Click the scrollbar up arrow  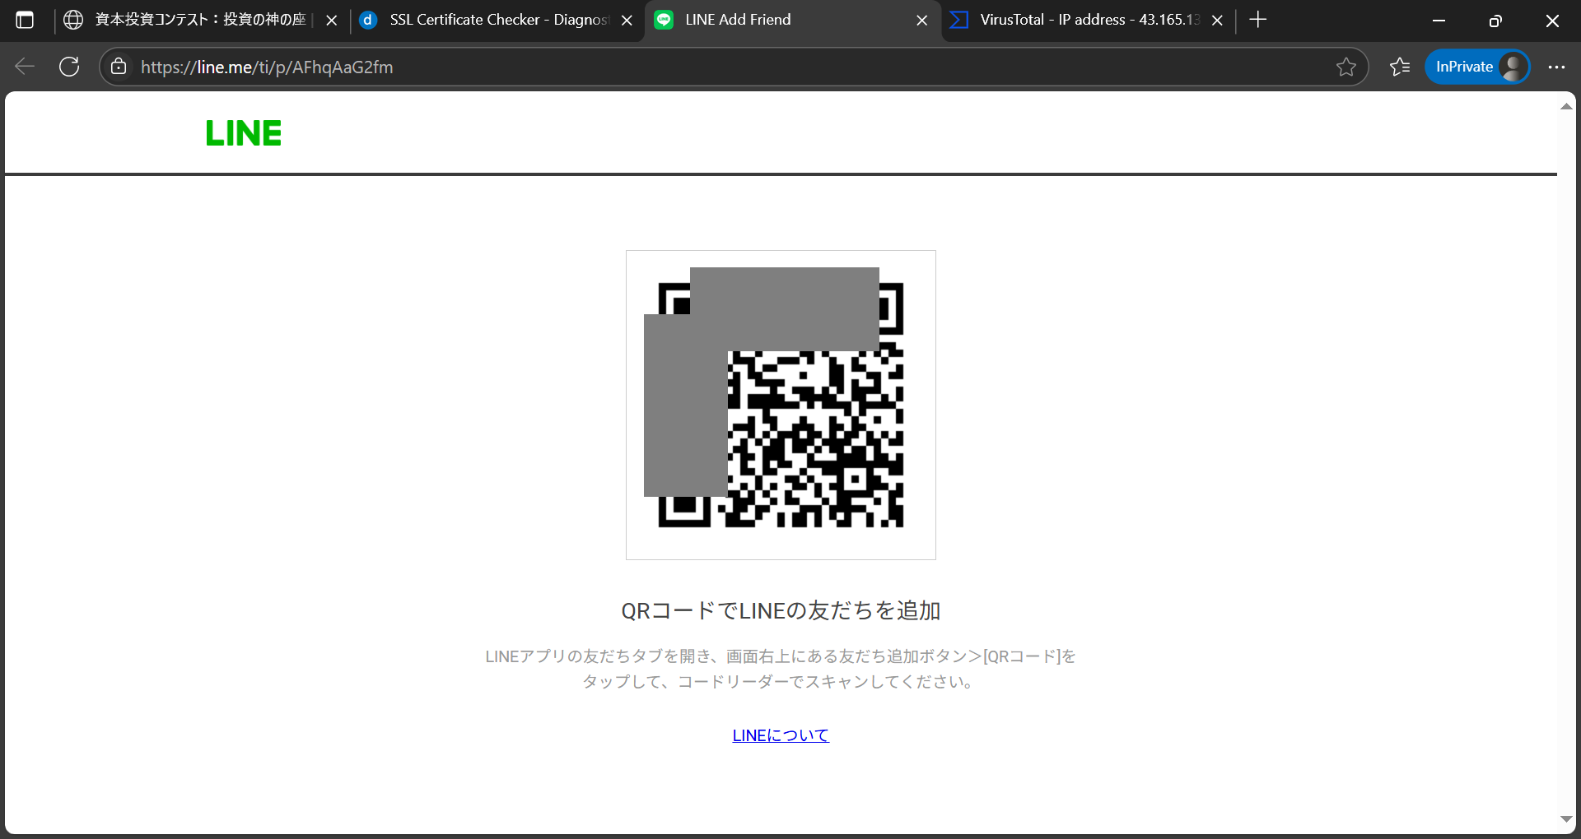[1566, 106]
